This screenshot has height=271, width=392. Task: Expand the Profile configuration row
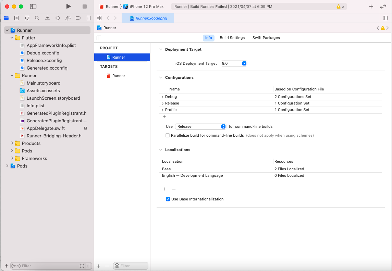pyautogui.click(x=162, y=110)
